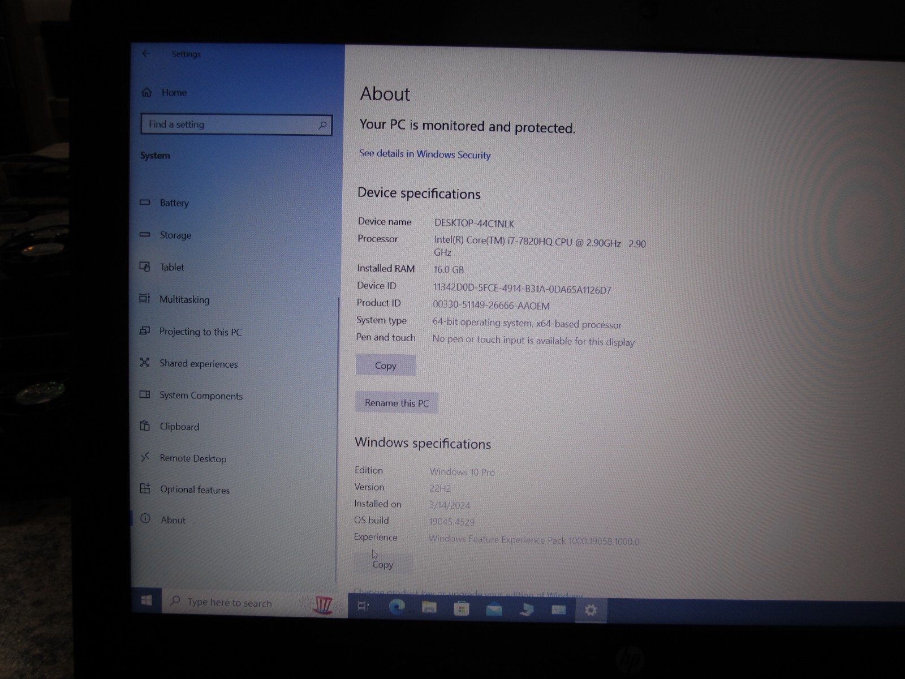This screenshot has height=679, width=905.
Task: Open Mail app from taskbar
Action: coord(494,609)
